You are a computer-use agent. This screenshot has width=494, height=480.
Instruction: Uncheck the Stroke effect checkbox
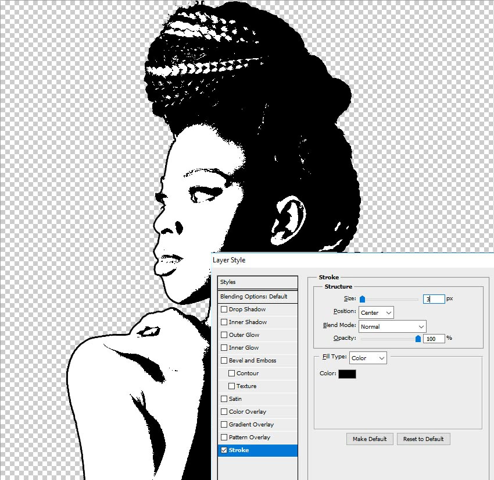224,450
